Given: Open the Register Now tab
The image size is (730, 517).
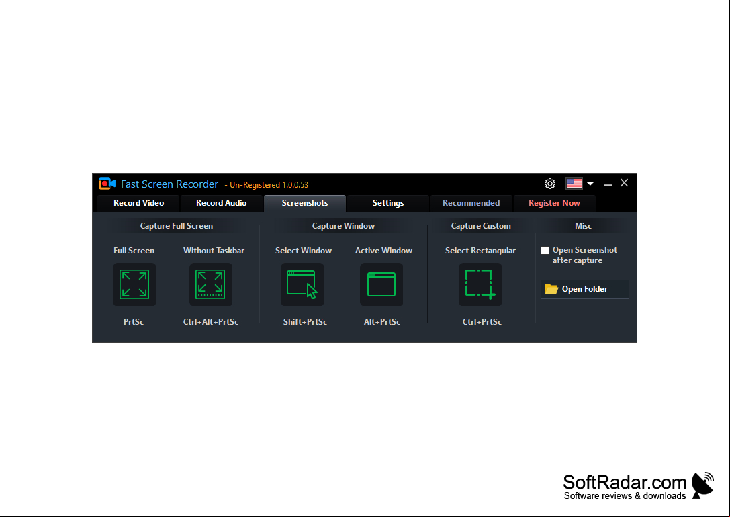Looking at the screenshot, I should (554, 203).
